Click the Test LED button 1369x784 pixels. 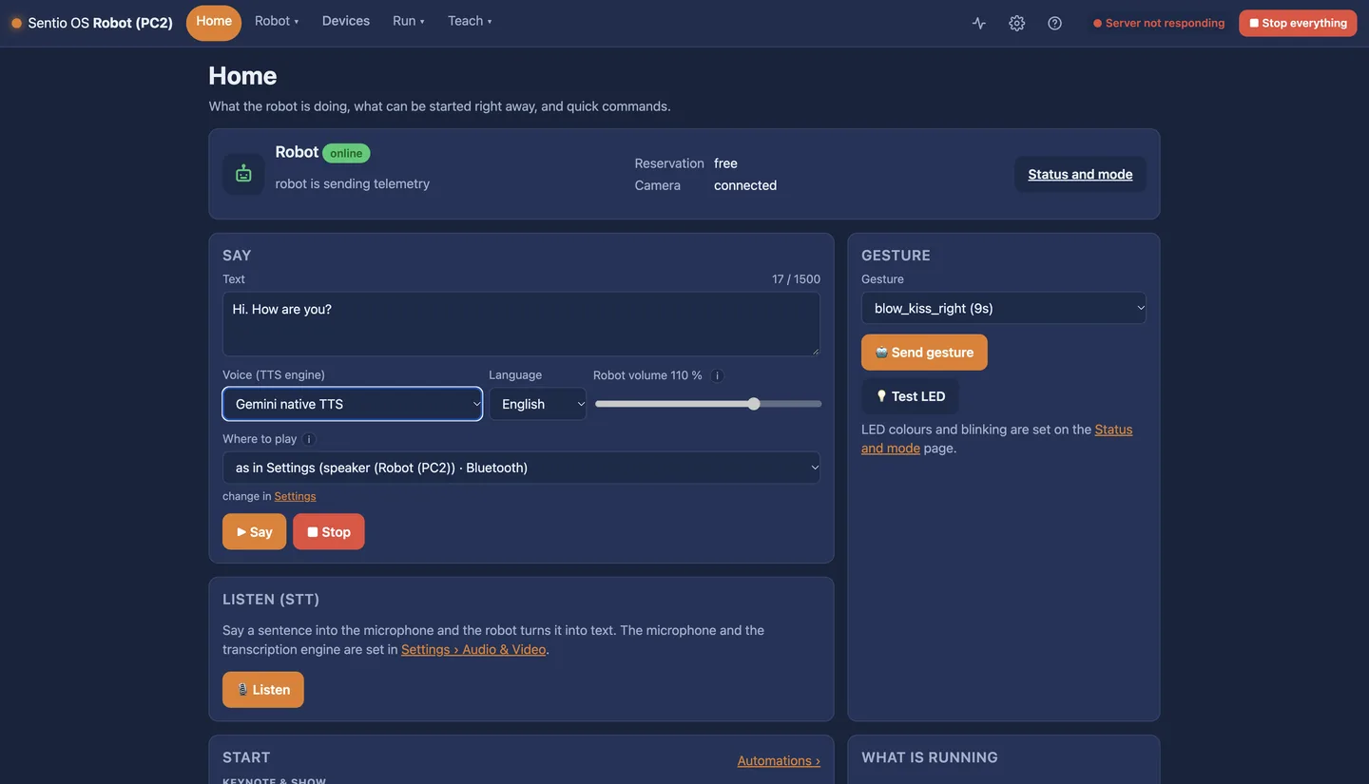910,396
